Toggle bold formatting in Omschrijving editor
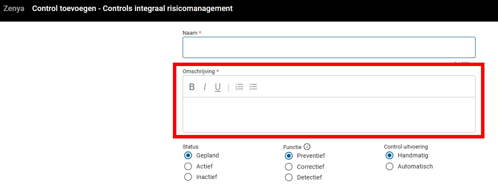The image size is (498, 193). point(192,87)
